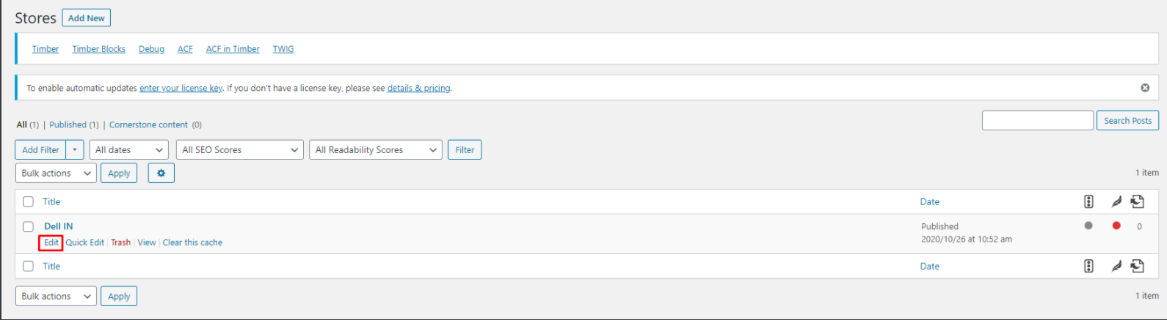Click the Add New store button
This screenshot has width=1167, height=320.
click(x=87, y=18)
